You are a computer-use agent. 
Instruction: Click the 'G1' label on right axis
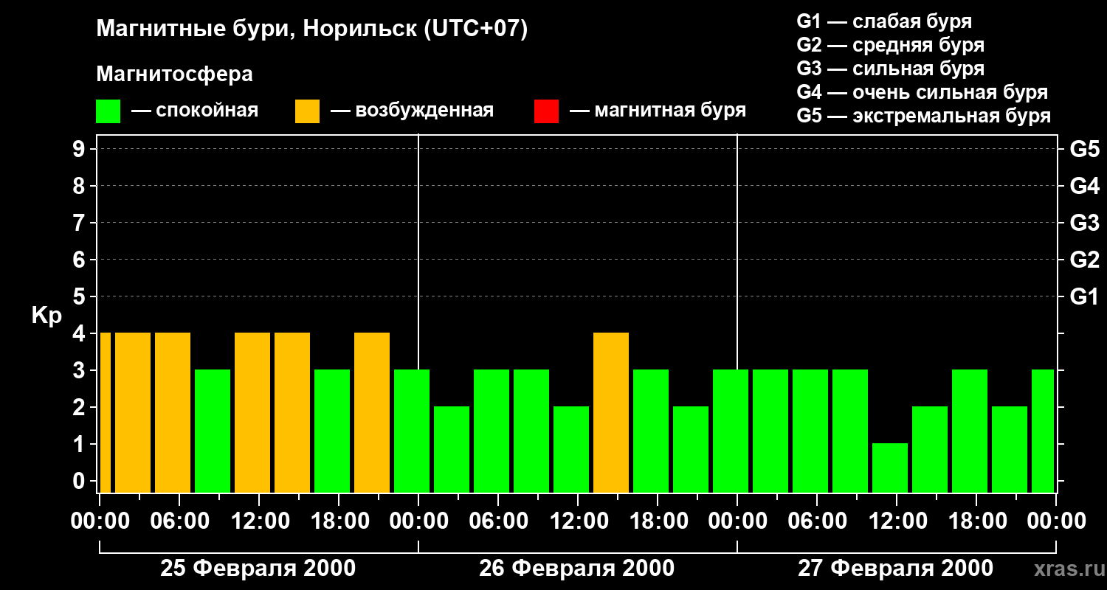coord(1084,296)
